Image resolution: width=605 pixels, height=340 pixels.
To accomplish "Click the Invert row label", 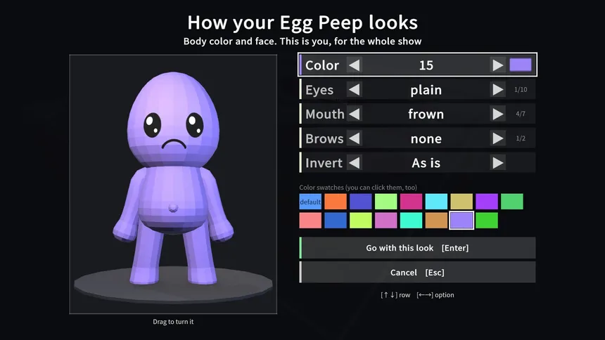I will pos(324,163).
